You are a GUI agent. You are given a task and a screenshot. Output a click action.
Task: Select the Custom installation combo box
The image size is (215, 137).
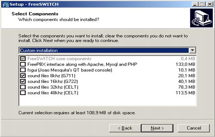pyautogui.click(x=107, y=50)
